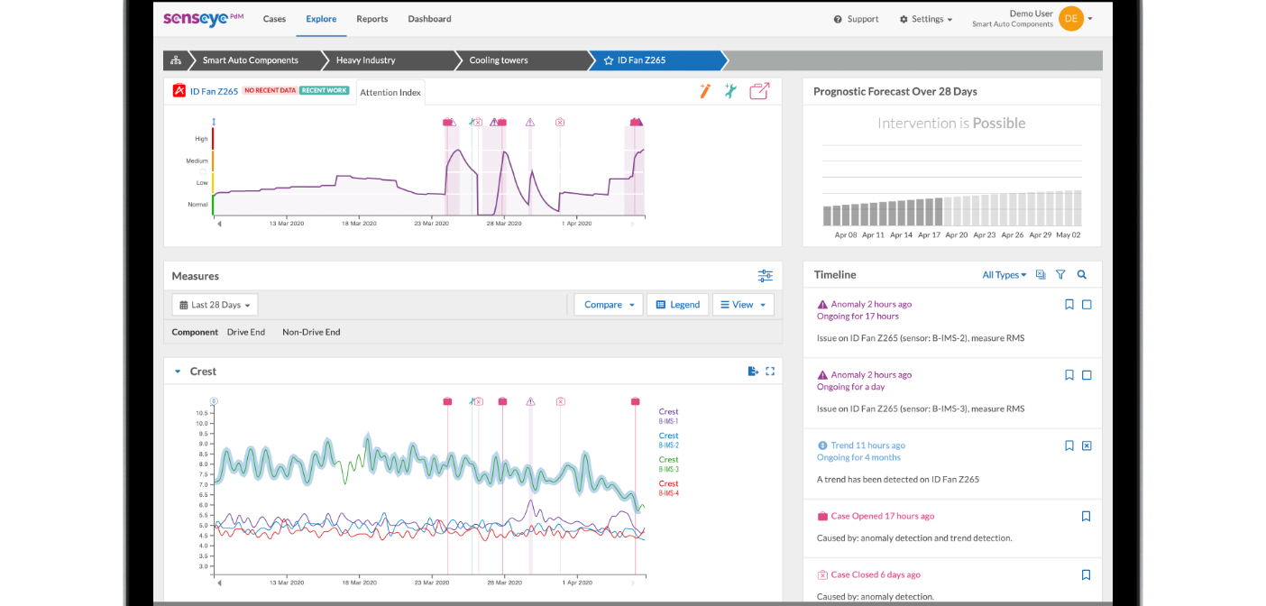Click the Legend button in Measures
The width and height of the screenshot is (1266, 606).
coord(677,304)
